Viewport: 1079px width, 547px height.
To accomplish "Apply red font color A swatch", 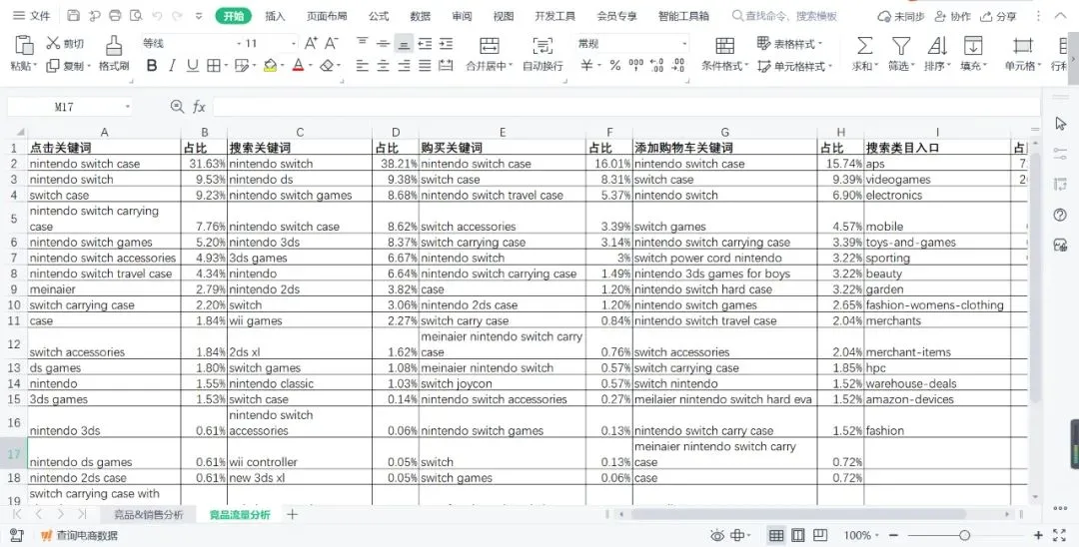I will (298, 65).
